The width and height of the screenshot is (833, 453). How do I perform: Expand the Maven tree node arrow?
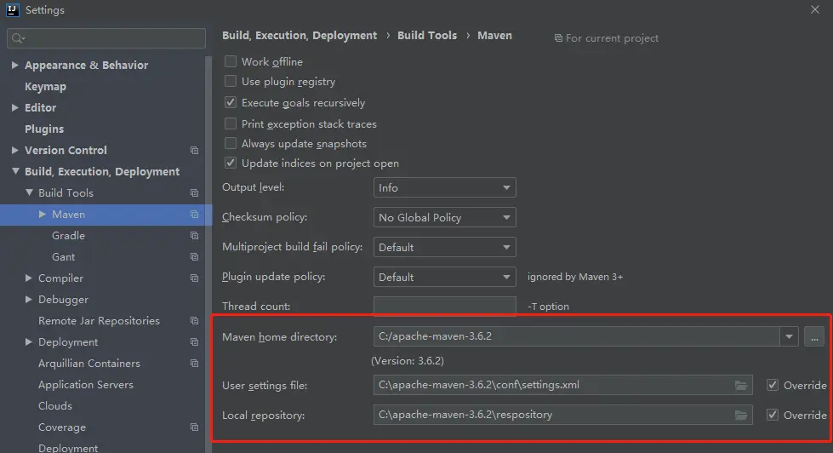coord(43,215)
